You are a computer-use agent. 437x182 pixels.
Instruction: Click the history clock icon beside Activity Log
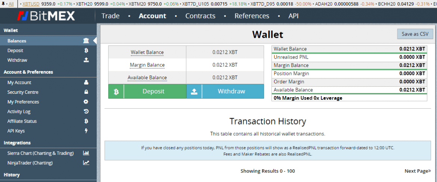[86, 112]
